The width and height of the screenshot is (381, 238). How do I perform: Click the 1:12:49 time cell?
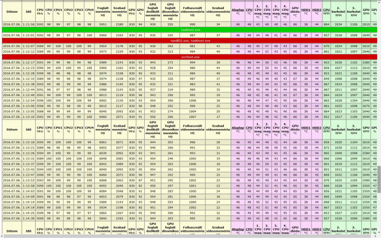coord(29,95)
